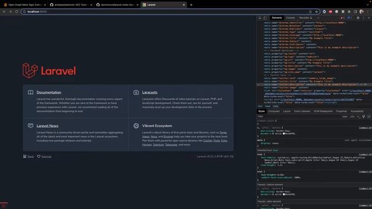Viewport: 372px width, 209px height.
Task: Close the DevTools panel
Action: click(x=369, y=18)
